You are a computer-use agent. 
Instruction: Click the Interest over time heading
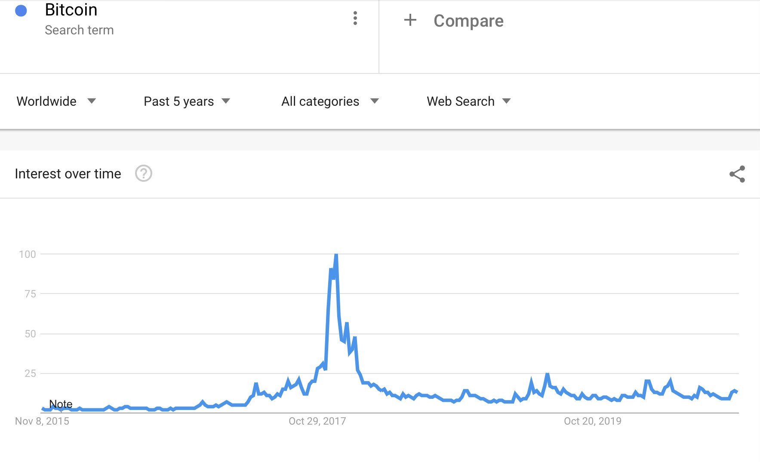pyautogui.click(x=68, y=174)
